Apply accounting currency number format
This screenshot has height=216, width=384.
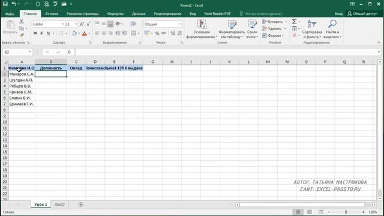147,33
